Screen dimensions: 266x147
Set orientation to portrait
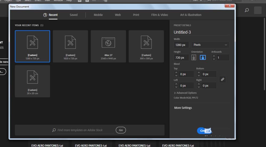[x=194, y=58]
